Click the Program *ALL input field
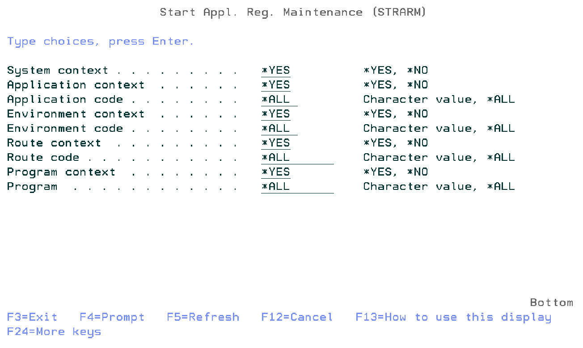 [x=297, y=187]
